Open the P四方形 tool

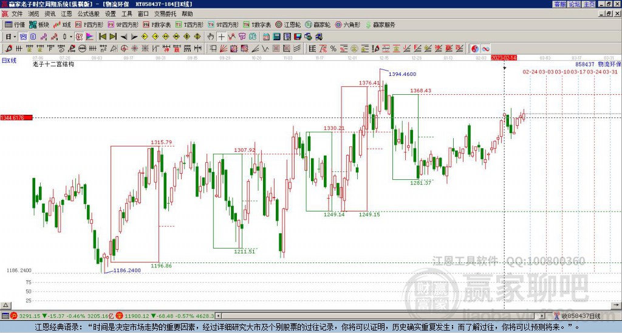(89, 24)
